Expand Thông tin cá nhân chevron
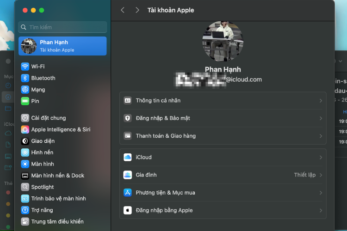347x231 pixels. [321, 101]
